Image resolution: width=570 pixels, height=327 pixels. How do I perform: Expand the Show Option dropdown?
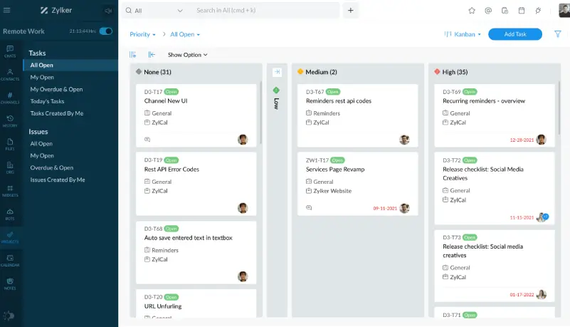(187, 55)
